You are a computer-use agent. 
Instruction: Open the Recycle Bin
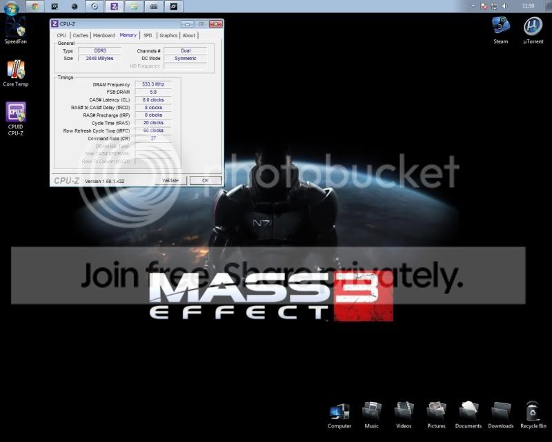coord(533,415)
